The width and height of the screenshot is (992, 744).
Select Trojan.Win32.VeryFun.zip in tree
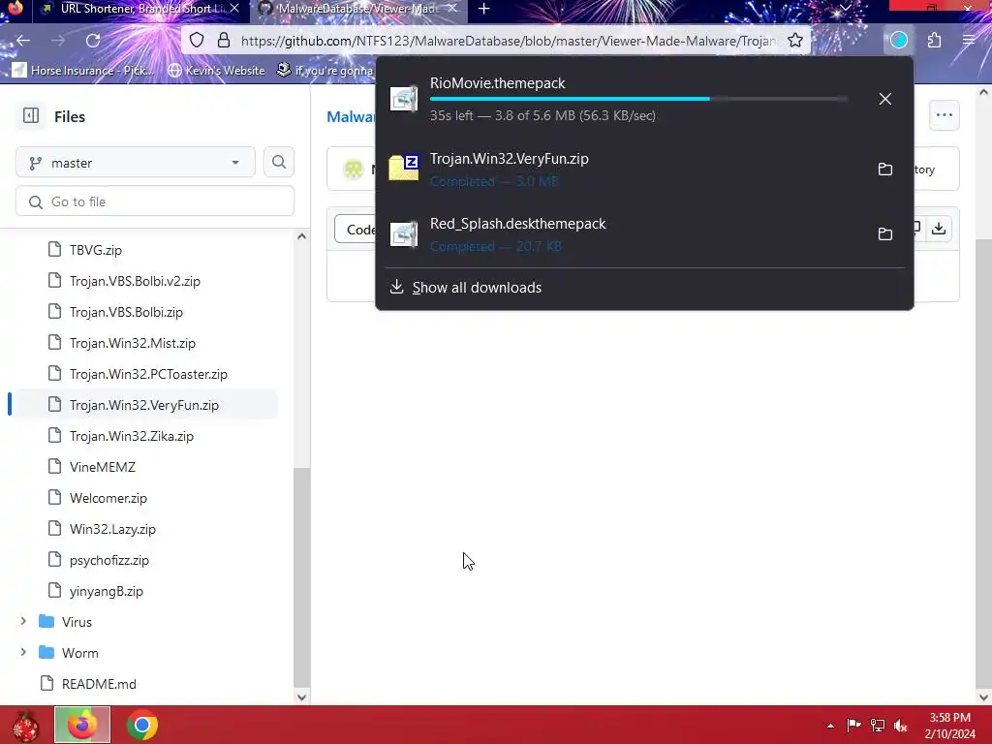click(143, 405)
